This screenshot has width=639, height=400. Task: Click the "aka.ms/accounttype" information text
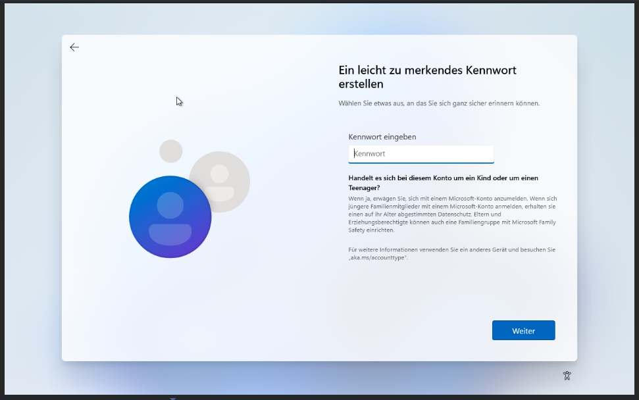point(452,254)
